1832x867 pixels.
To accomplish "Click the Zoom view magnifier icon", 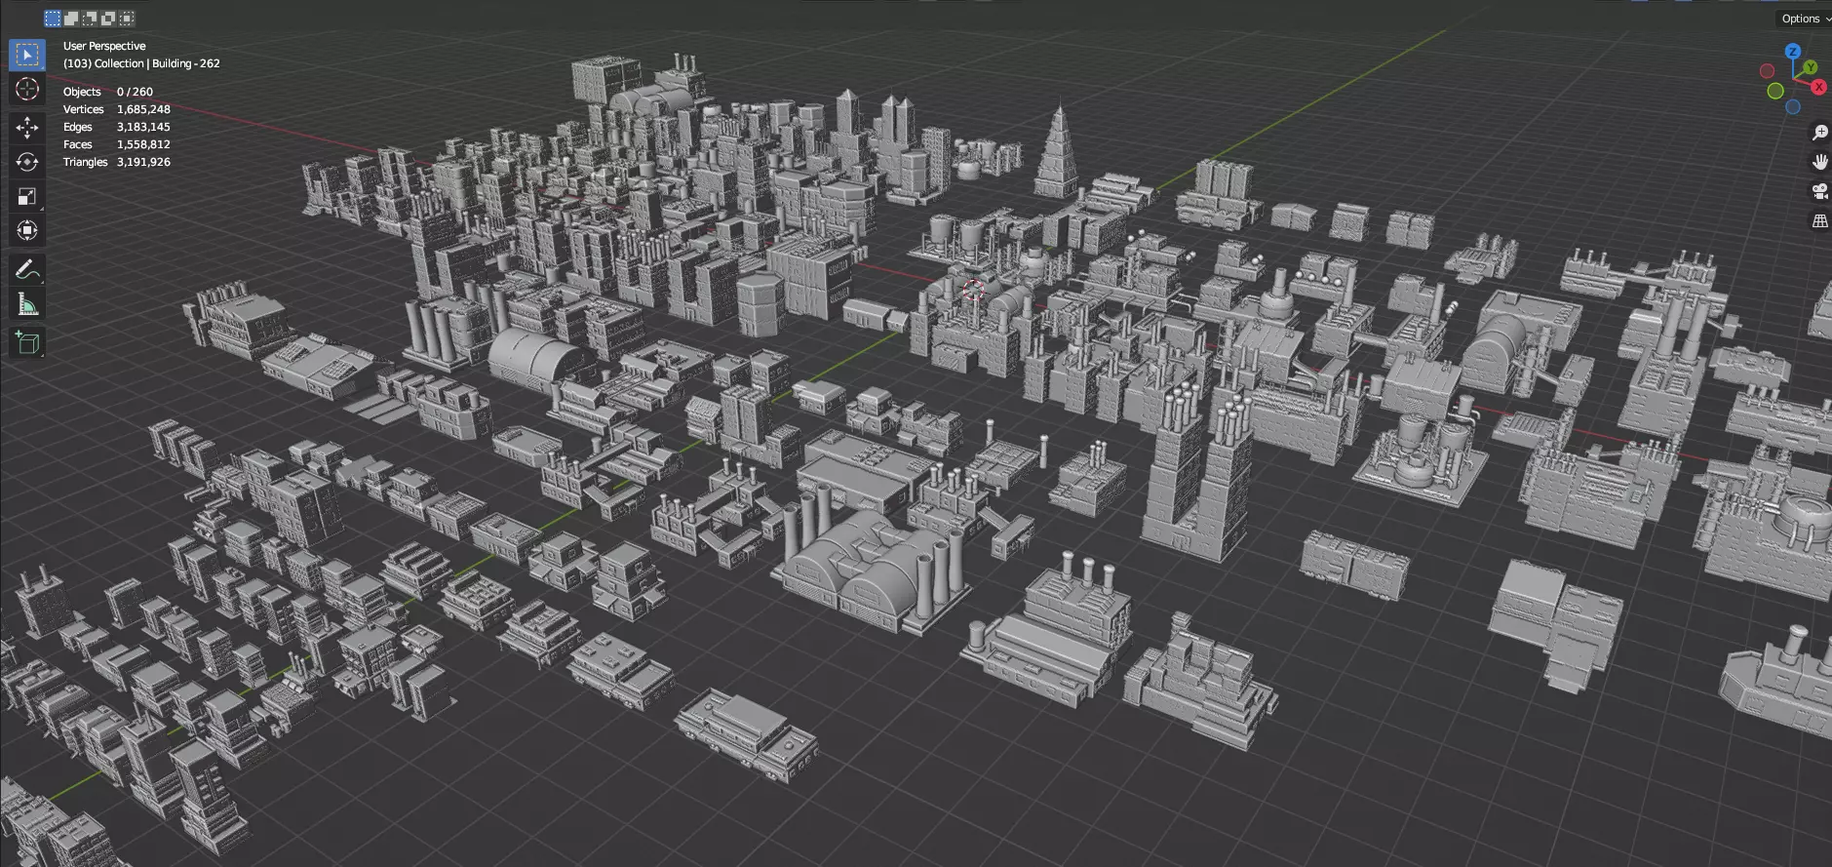I will coord(1819,133).
